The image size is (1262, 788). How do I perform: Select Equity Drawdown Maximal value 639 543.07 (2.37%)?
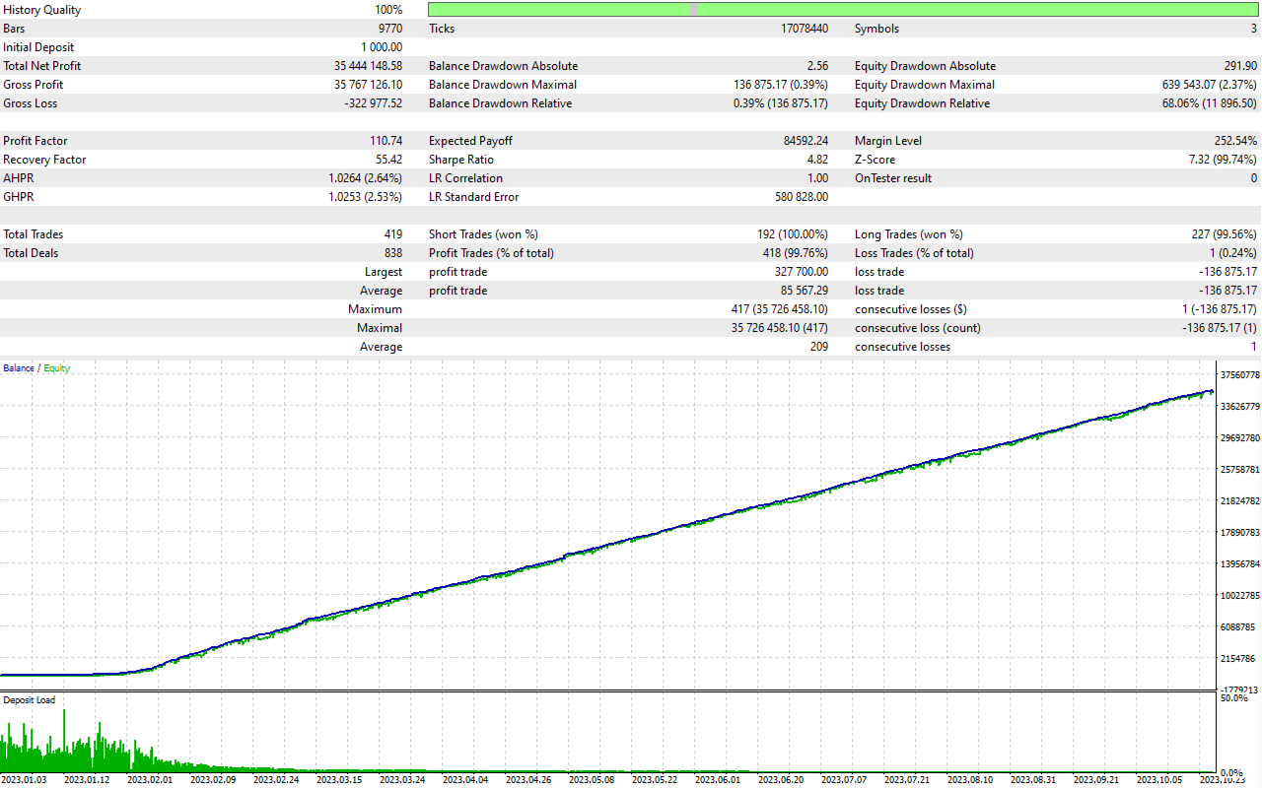[x=1210, y=85]
